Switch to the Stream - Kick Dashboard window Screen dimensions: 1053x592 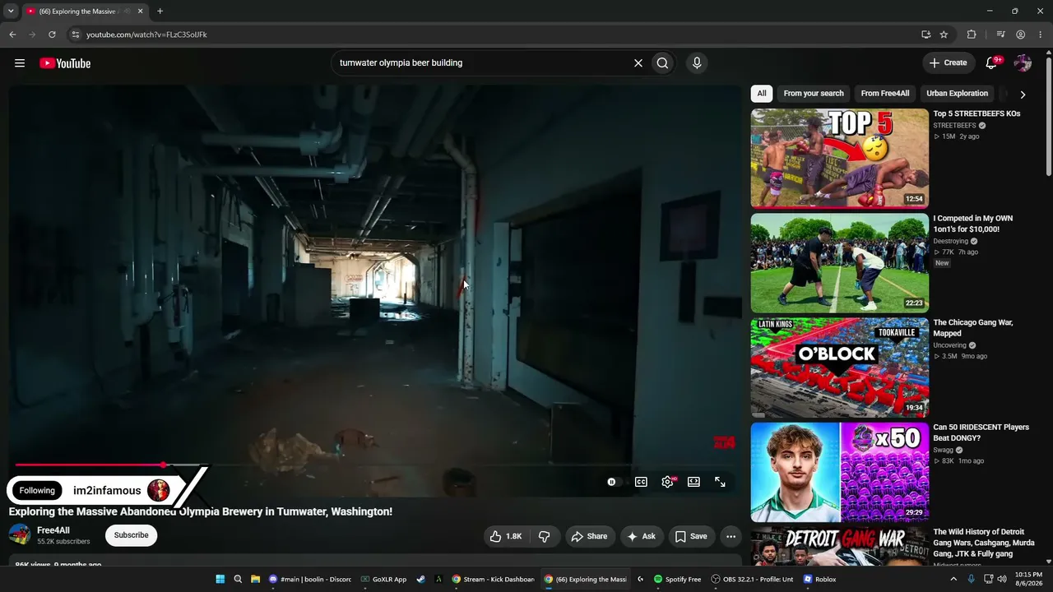(x=494, y=579)
